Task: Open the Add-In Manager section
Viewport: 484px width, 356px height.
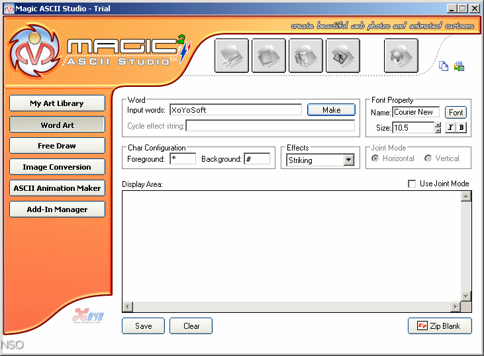Action: coord(57,209)
